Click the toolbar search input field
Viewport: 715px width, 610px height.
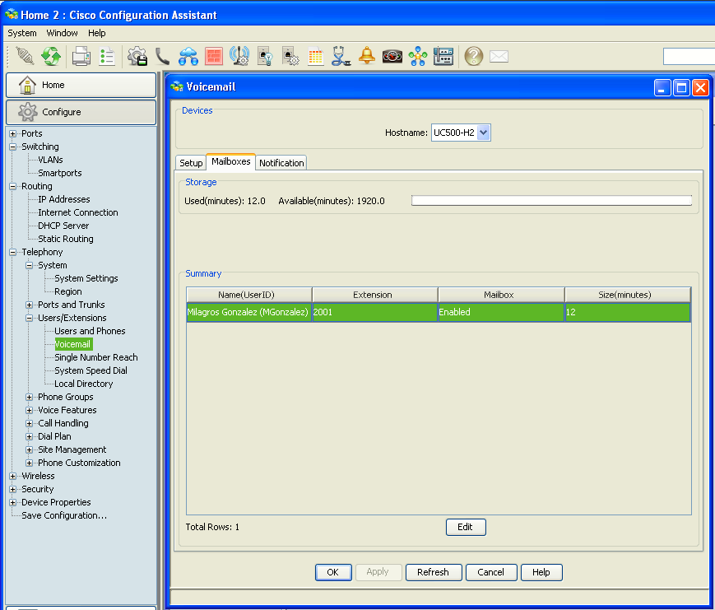[x=689, y=56]
